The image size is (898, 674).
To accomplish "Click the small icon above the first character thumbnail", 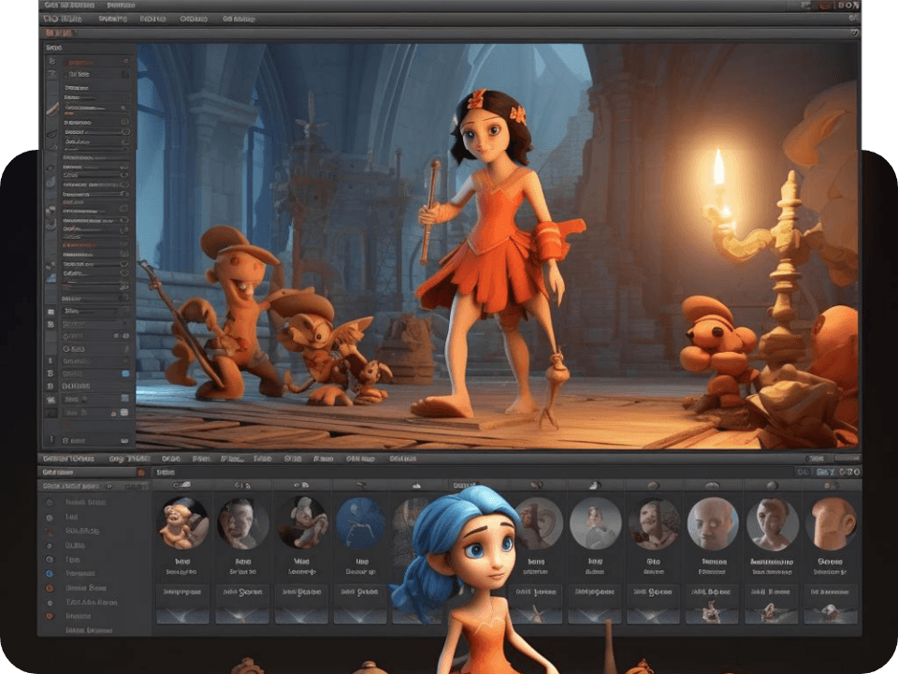I will pyautogui.click(x=184, y=485).
